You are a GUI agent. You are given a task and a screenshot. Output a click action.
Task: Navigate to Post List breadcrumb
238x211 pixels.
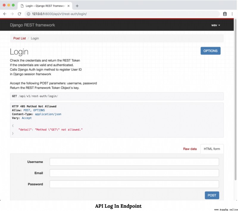point(20,38)
